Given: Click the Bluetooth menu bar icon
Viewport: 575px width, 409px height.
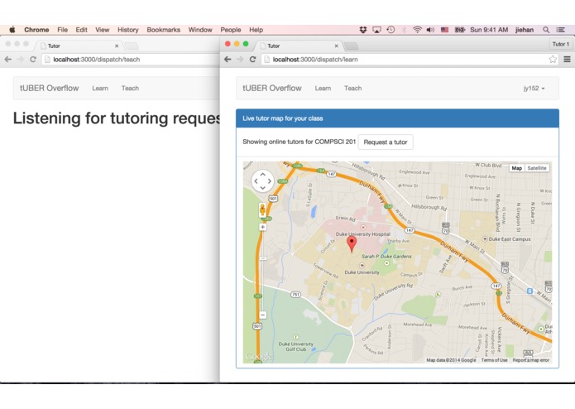Looking at the screenshot, I should (404, 30).
